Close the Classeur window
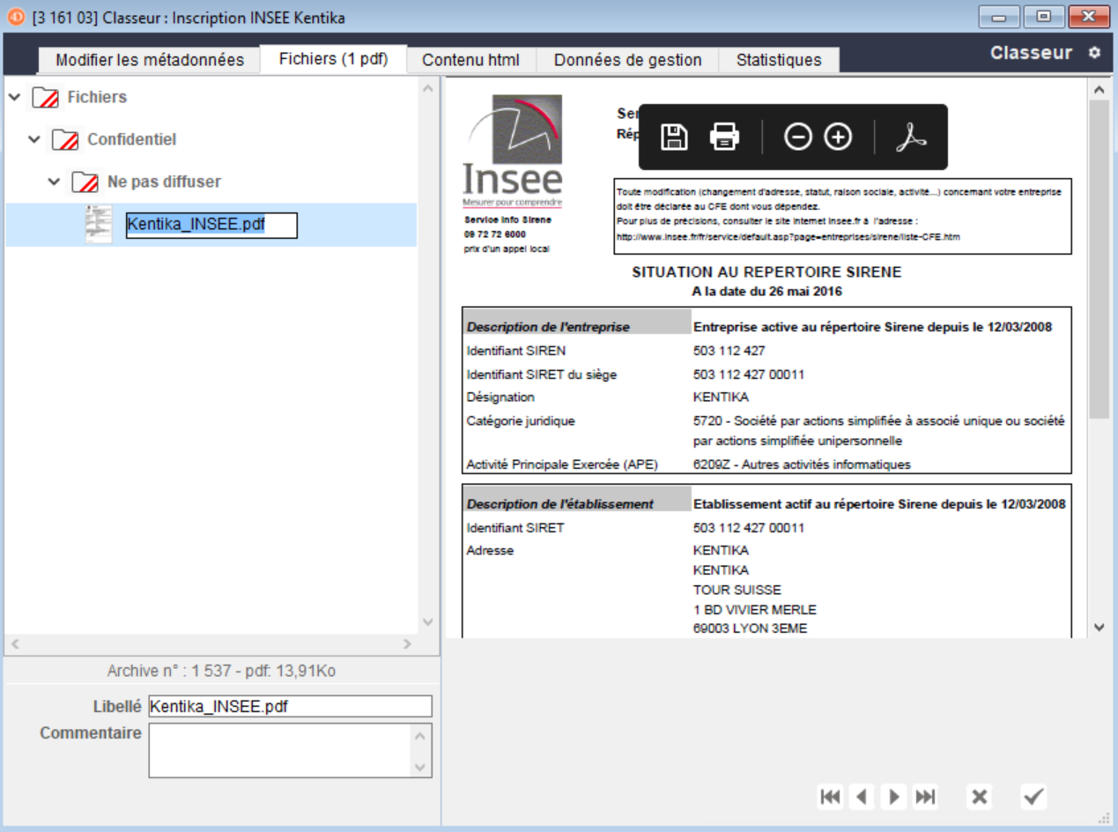This screenshot has width=1118, height=832. click(1089, 16)
